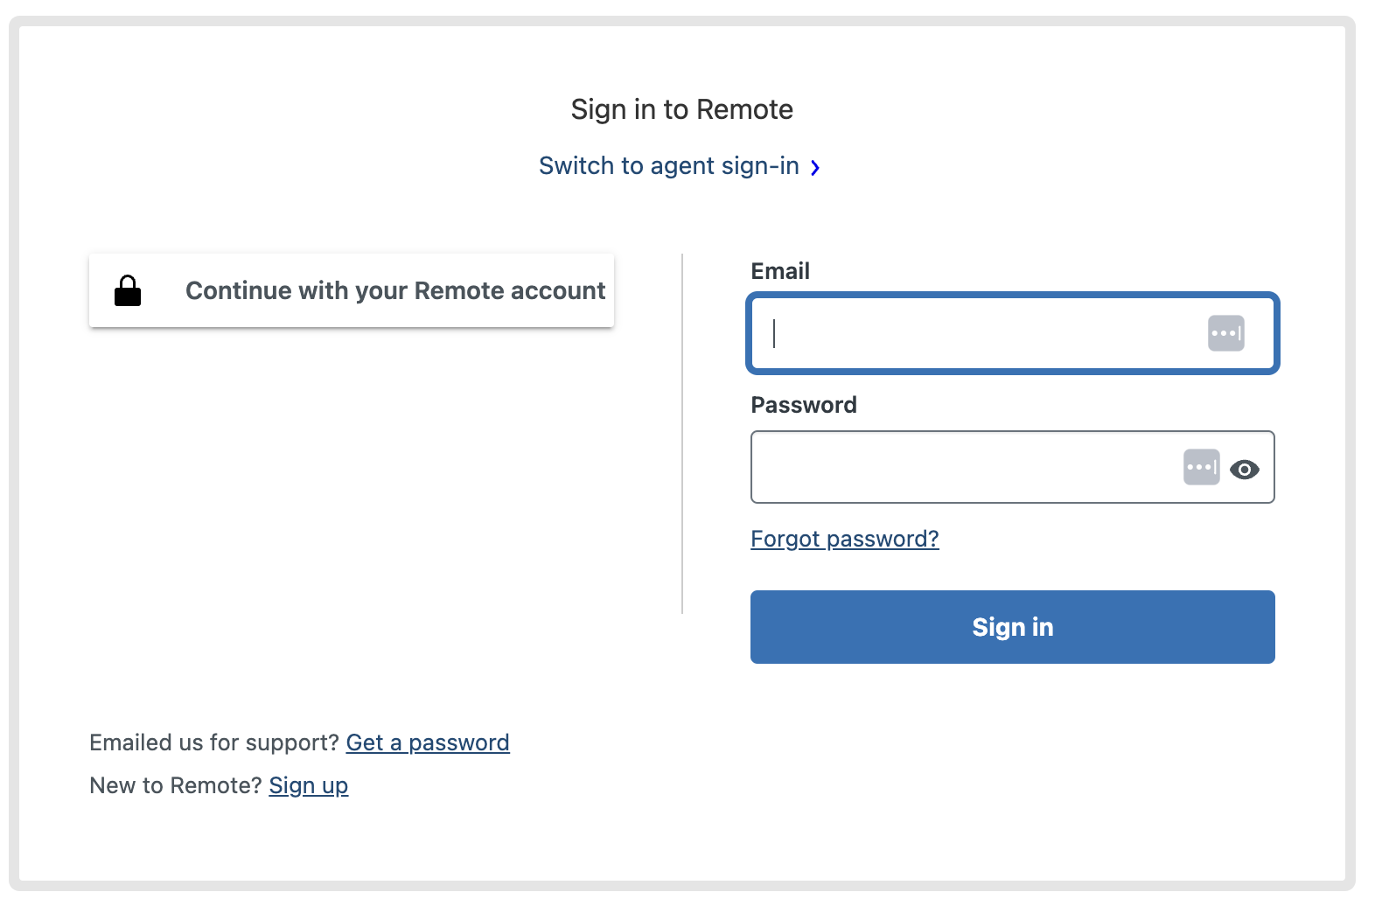Click the lock icon on Remote account button
Image resolution: width=1396 pixels, height=920 pixels.
click(x=127, y=289)
